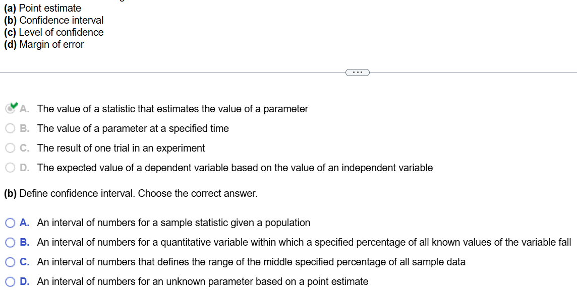
Task: Pick radio D in the first answer group
Action: pyautogui.click(x=11, y=168)
